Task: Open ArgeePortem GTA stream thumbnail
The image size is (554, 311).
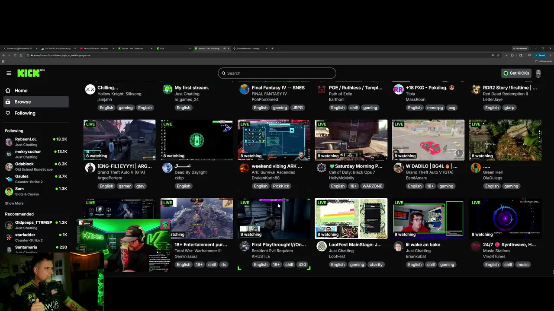Action: [119, 140]
